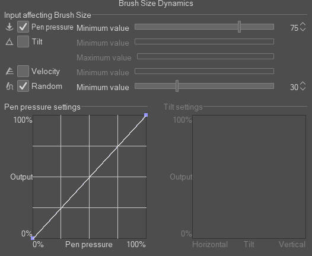Screen dimensions: 312x256
Task: Click the Random squiggle icon
Action: pyautogui.click(x=9, y=86)
